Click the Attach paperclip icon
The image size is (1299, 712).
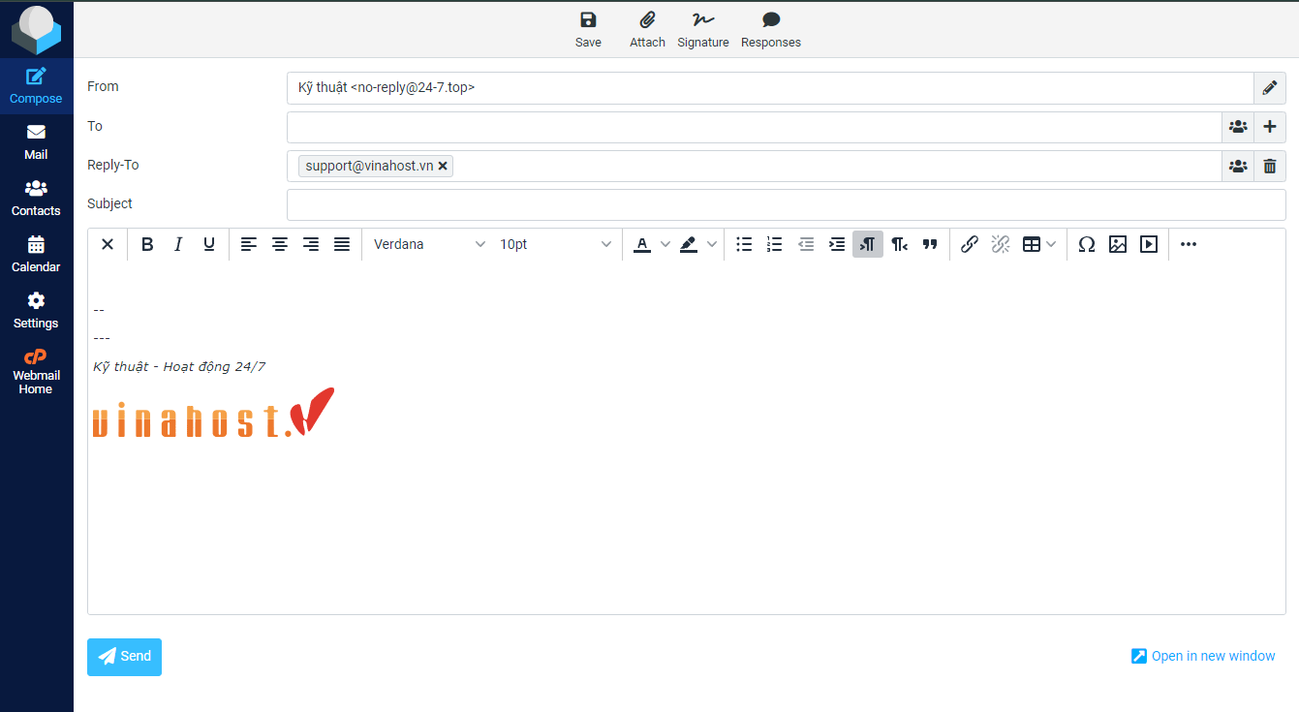647,20
